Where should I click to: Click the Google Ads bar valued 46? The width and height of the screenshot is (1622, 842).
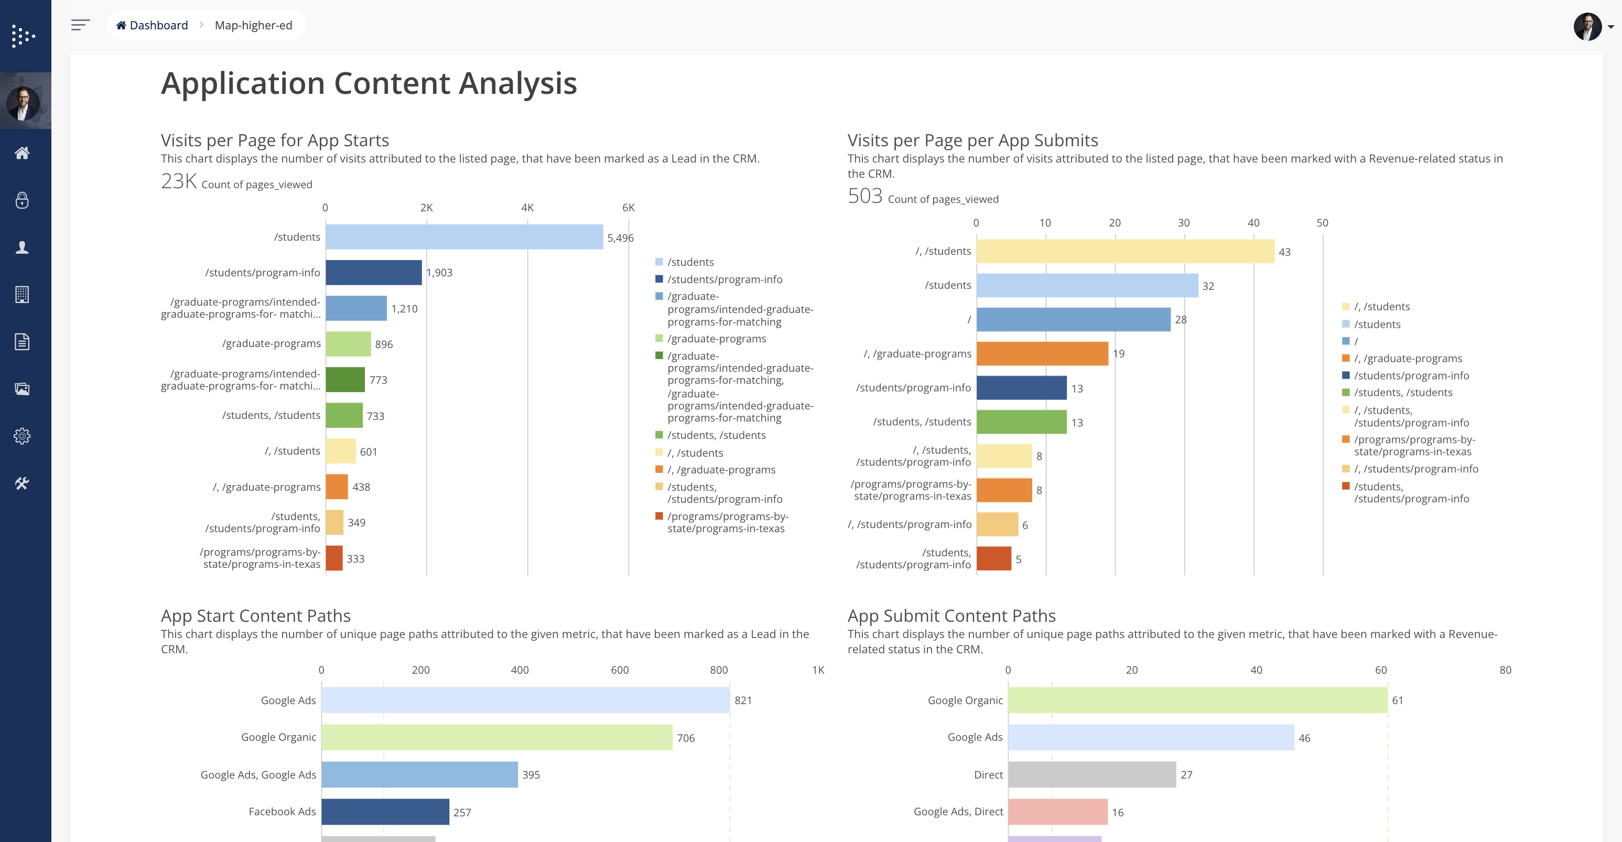(1151, 738)
